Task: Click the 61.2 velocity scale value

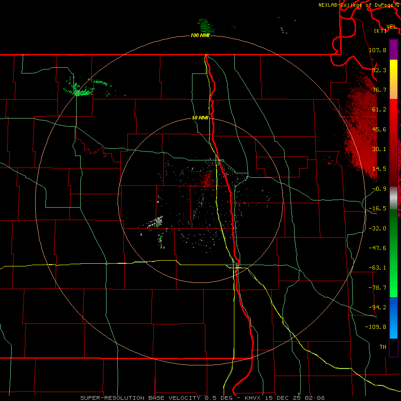Action: coord(379,110)
